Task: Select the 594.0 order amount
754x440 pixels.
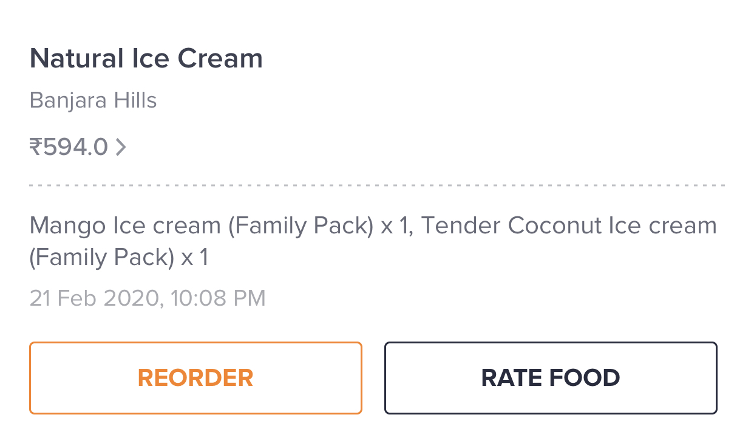Action: pos(76,147)
